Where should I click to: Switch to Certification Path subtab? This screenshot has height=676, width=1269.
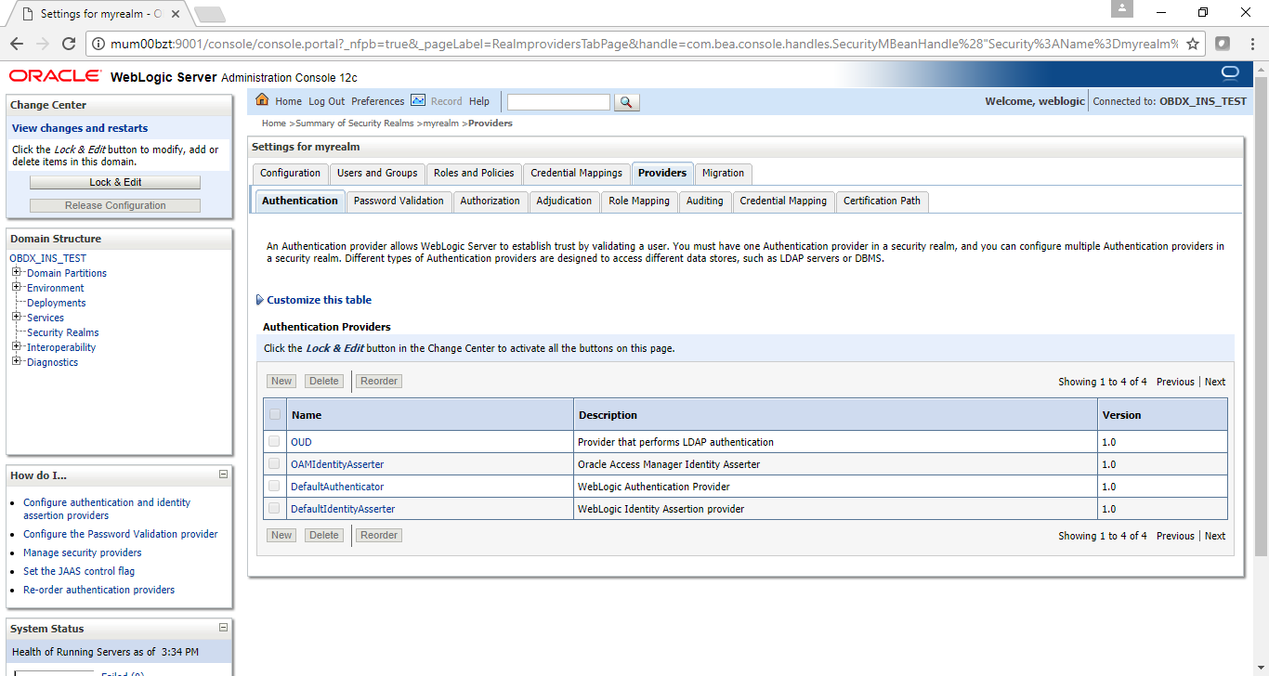pyautogui.click(x=882, y=201)
